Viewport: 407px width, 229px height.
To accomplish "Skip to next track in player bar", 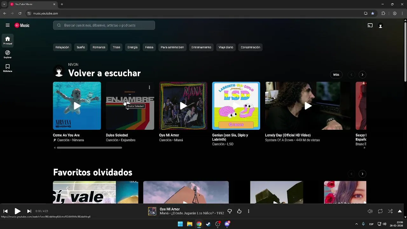I will [29, 211].
